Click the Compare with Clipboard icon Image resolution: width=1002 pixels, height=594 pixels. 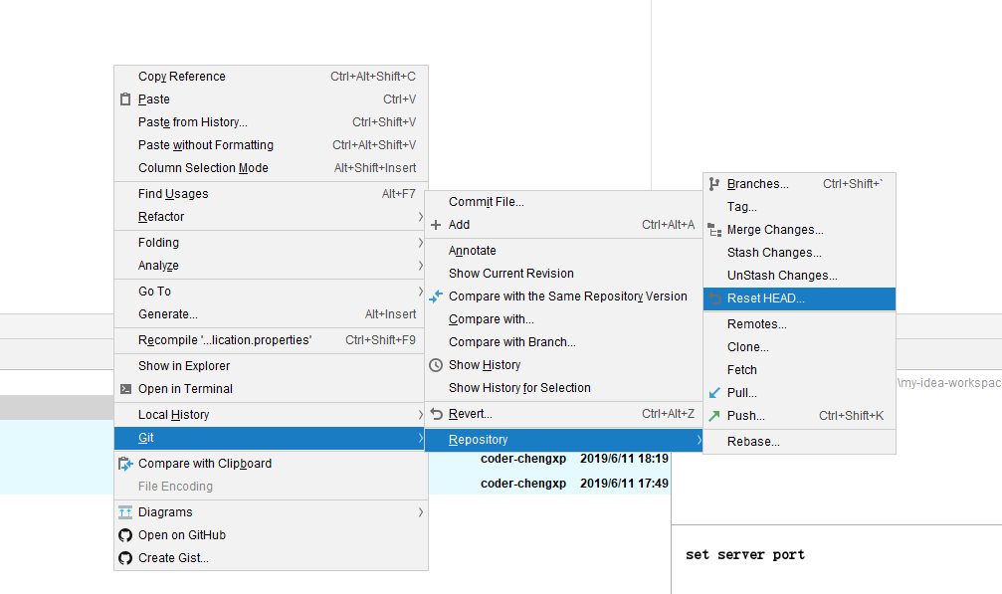[125, 464]
